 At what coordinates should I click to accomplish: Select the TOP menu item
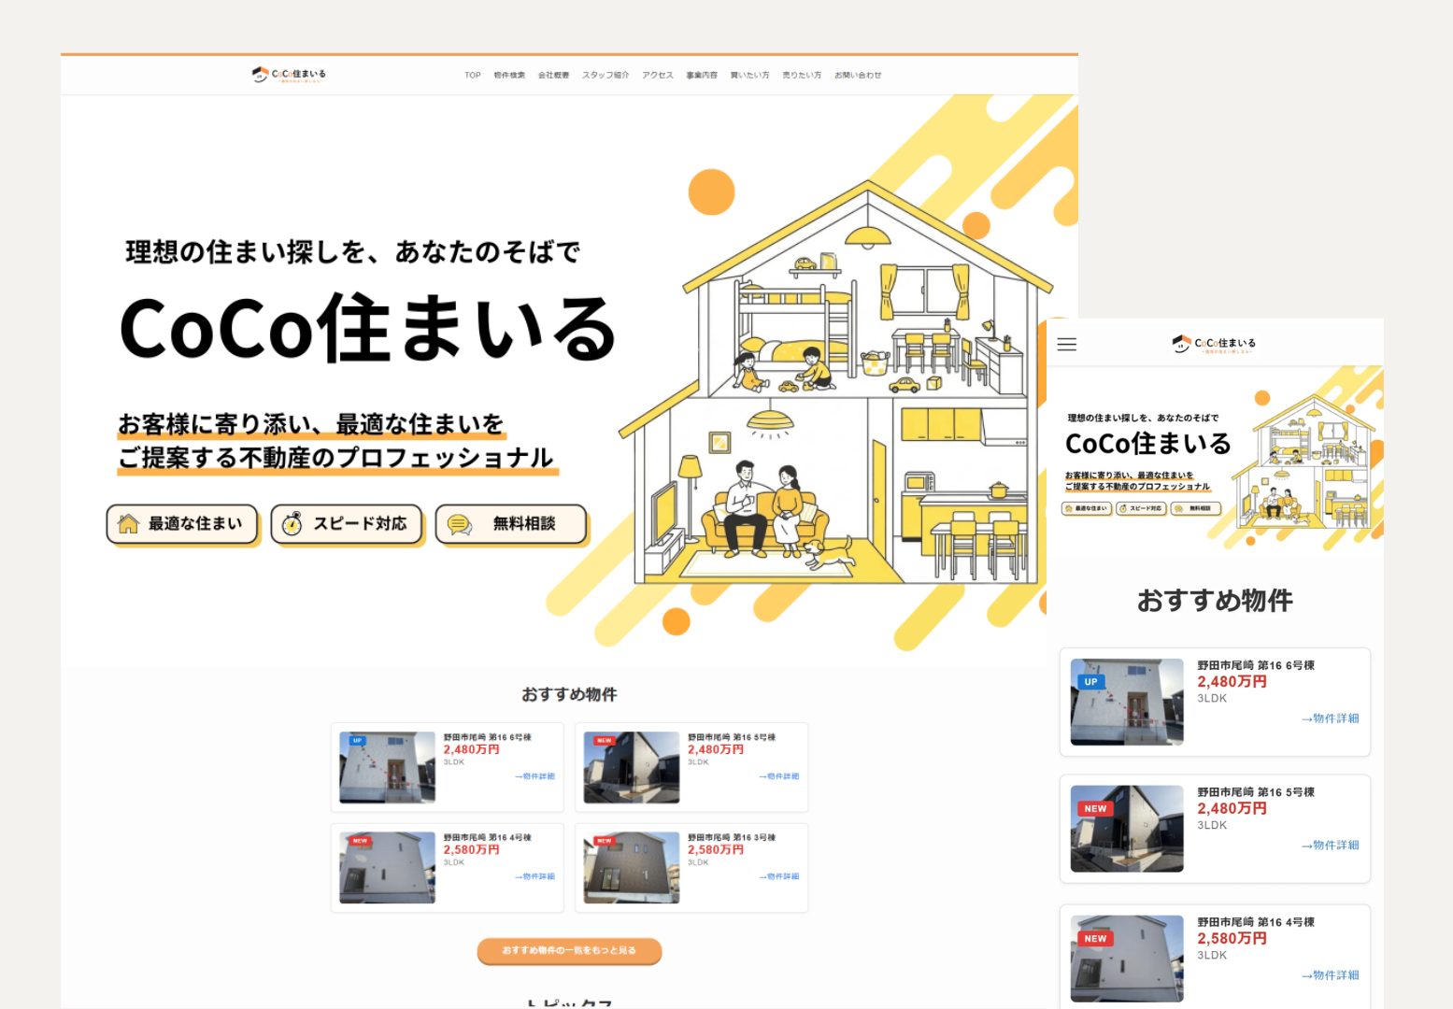[472, 75]
